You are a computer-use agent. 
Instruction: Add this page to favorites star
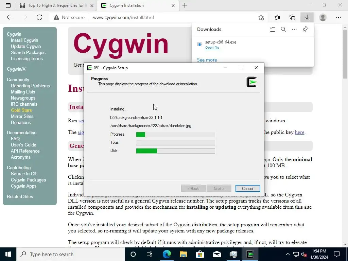coord(261,17)
